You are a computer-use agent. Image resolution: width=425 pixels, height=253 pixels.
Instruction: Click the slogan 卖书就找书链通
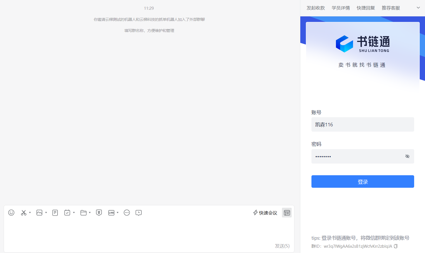pyautogui.click(x=362, y=65)
